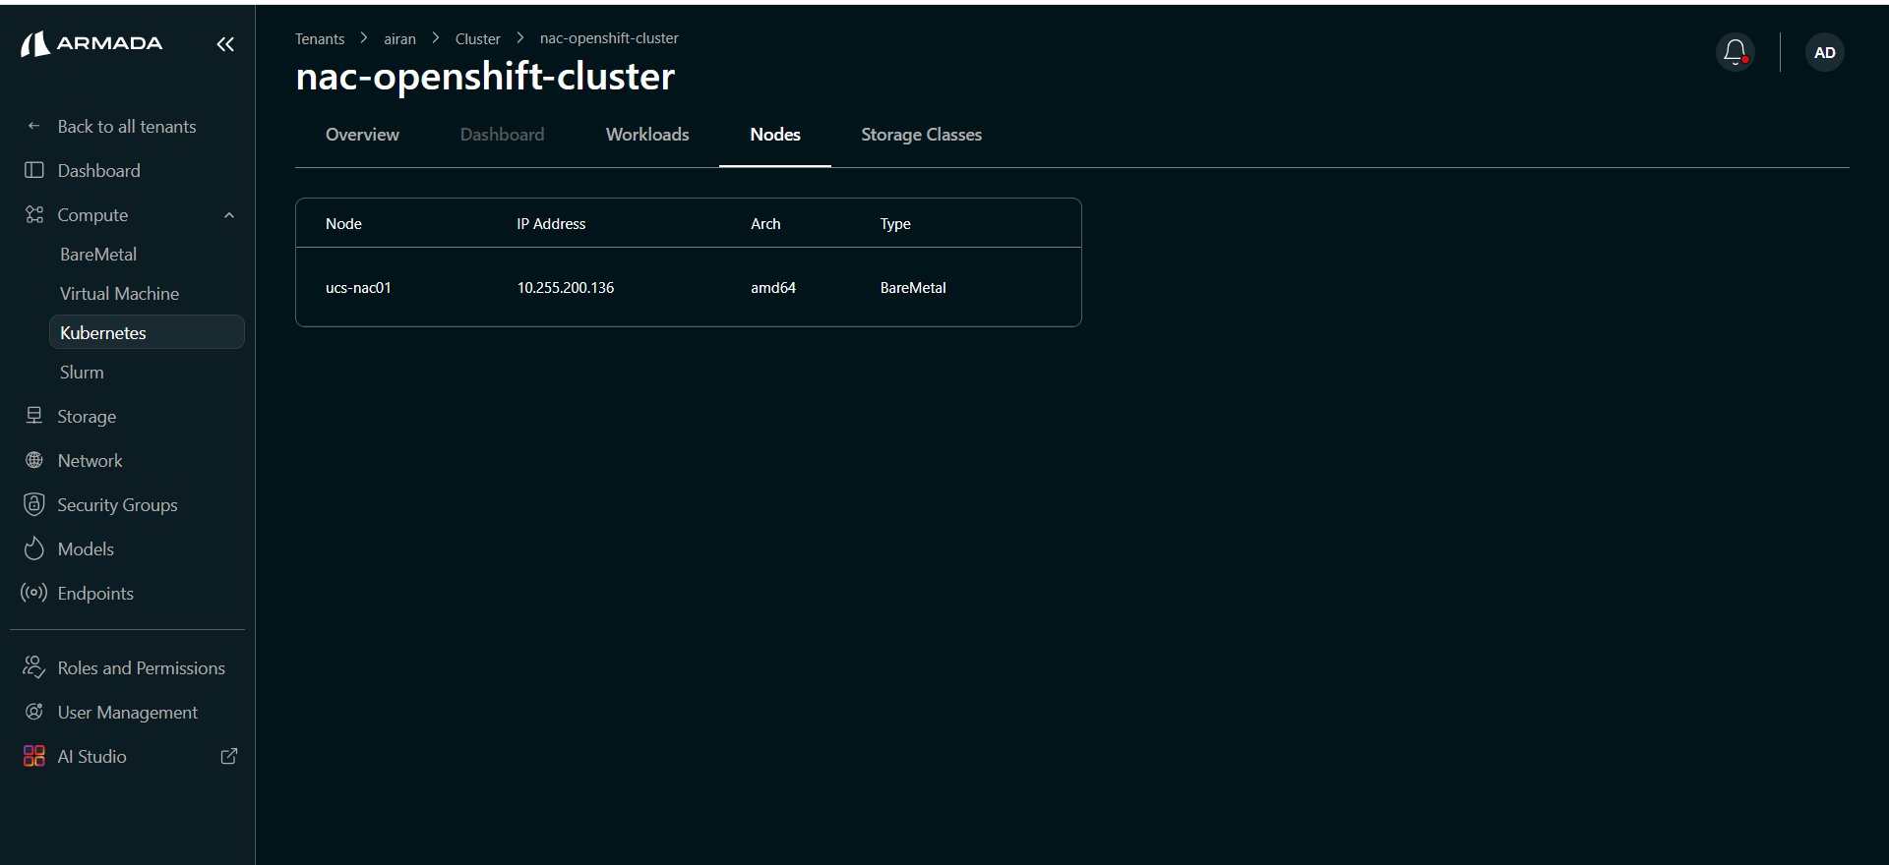Click the back arrow icon beside tenants

pos(34,126)
